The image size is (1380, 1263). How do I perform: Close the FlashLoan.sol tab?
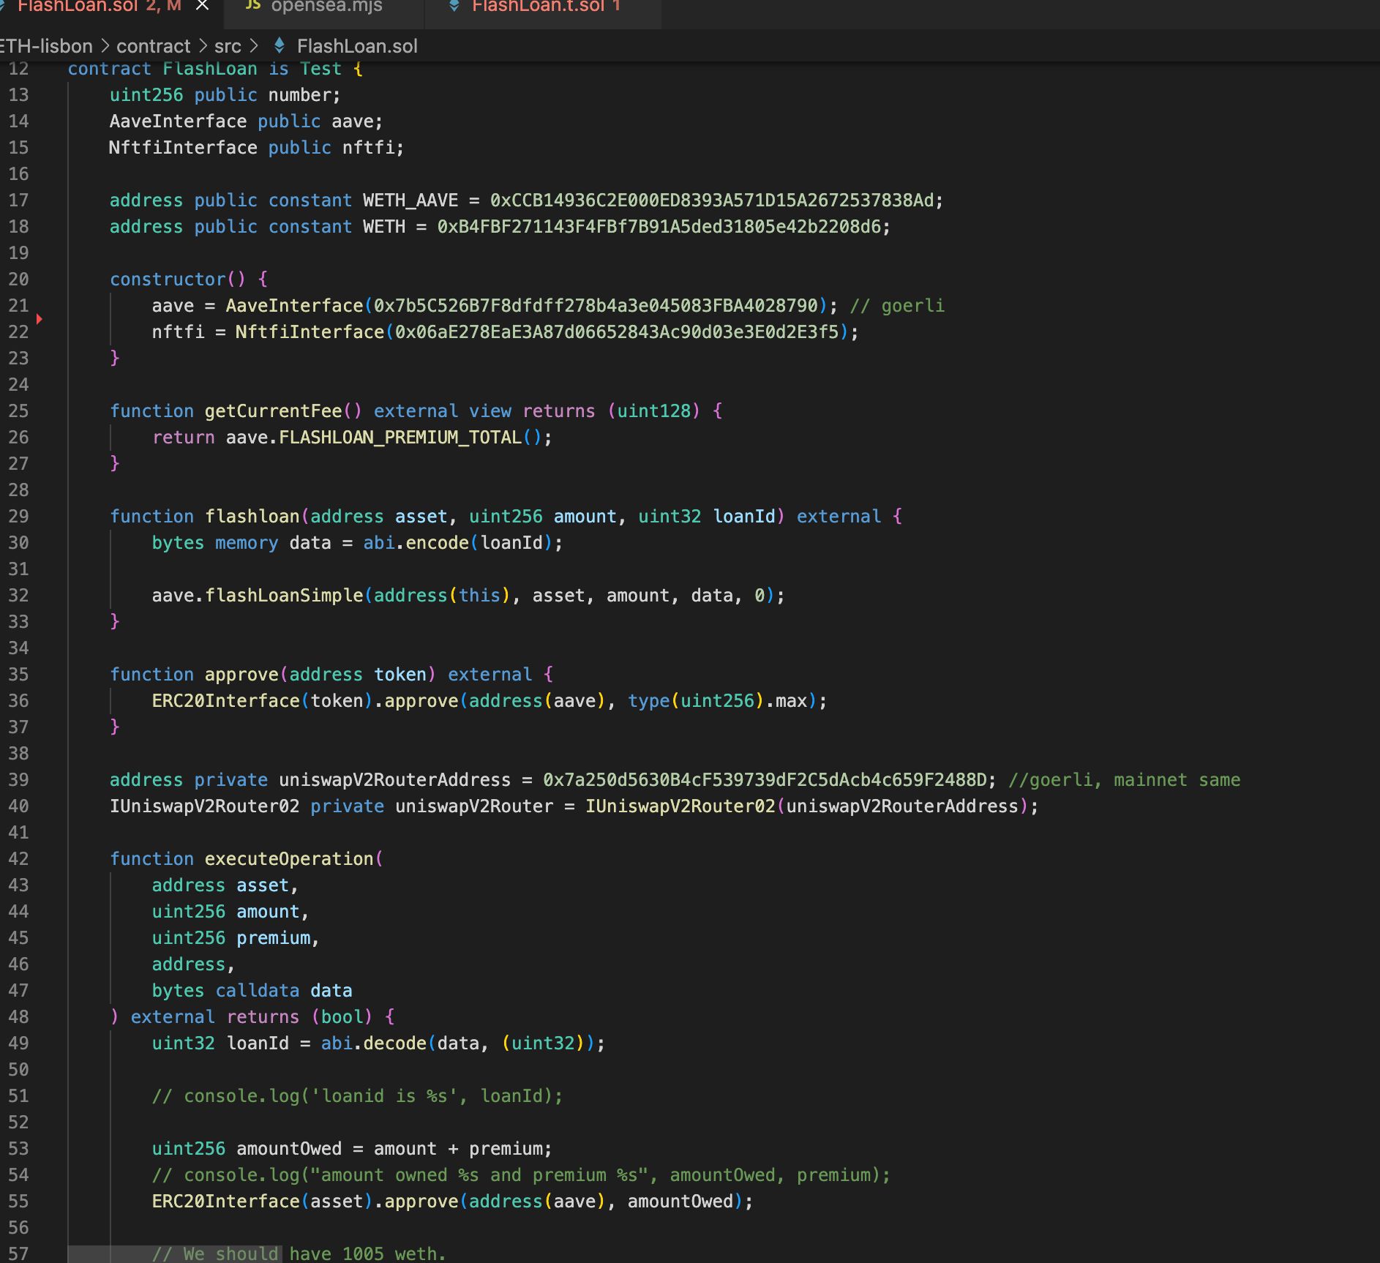203,7
